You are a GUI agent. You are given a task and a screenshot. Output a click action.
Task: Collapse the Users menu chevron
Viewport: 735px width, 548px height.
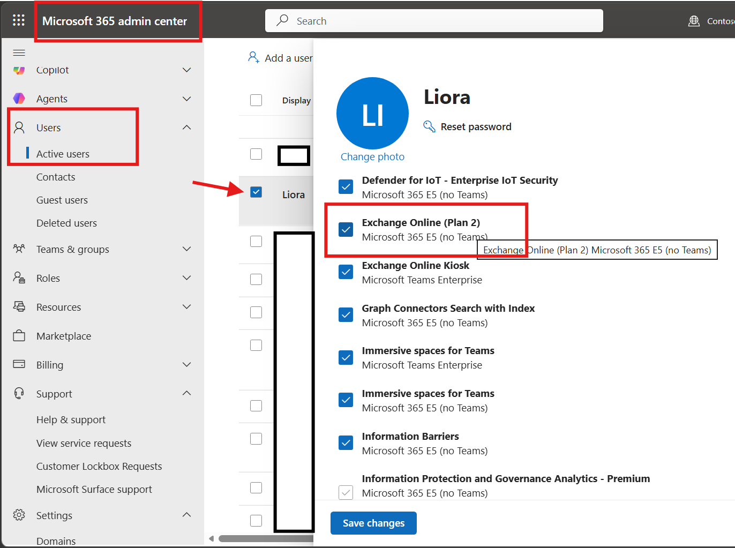(186, 127)
